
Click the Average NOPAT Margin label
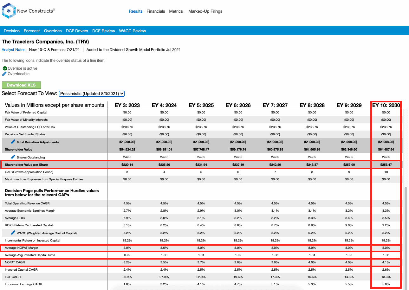point(22,248)
